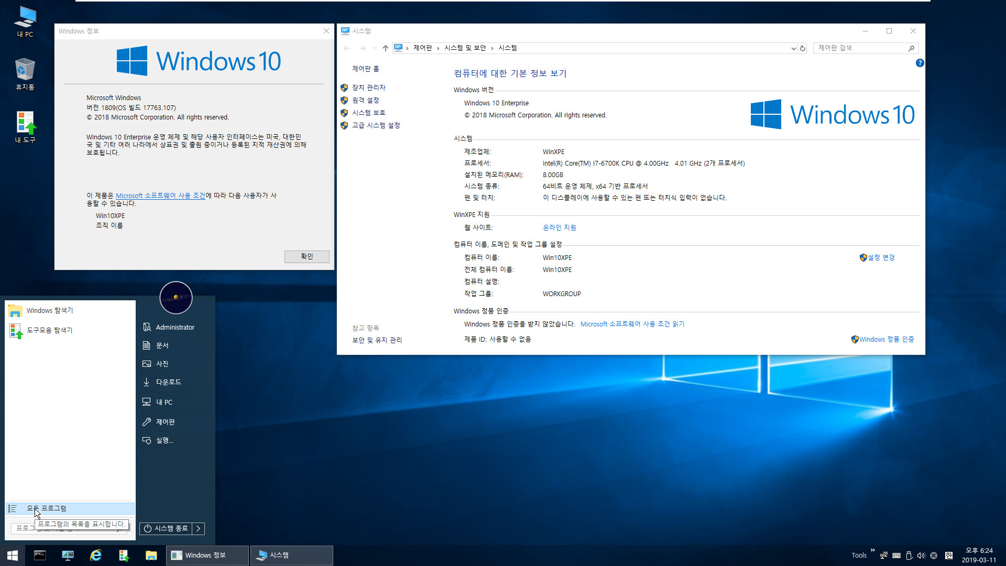Open the 내 도구 desktop icon
This screenshot has height=566, width=1006.
pos(25,127)
